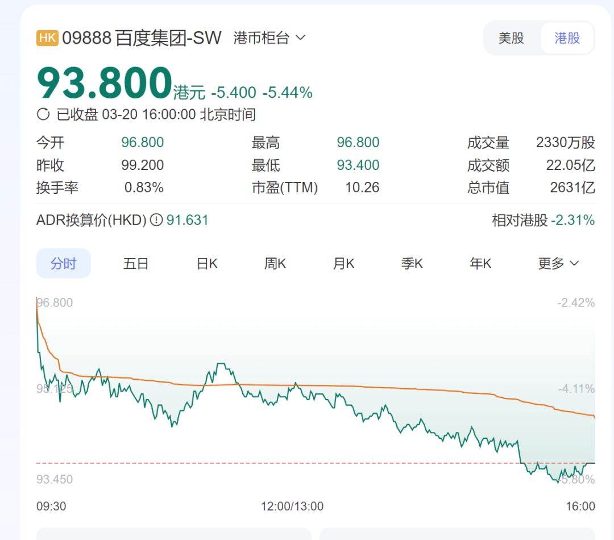Select the 季K quarterly chart tab

[x=412, y=263]
